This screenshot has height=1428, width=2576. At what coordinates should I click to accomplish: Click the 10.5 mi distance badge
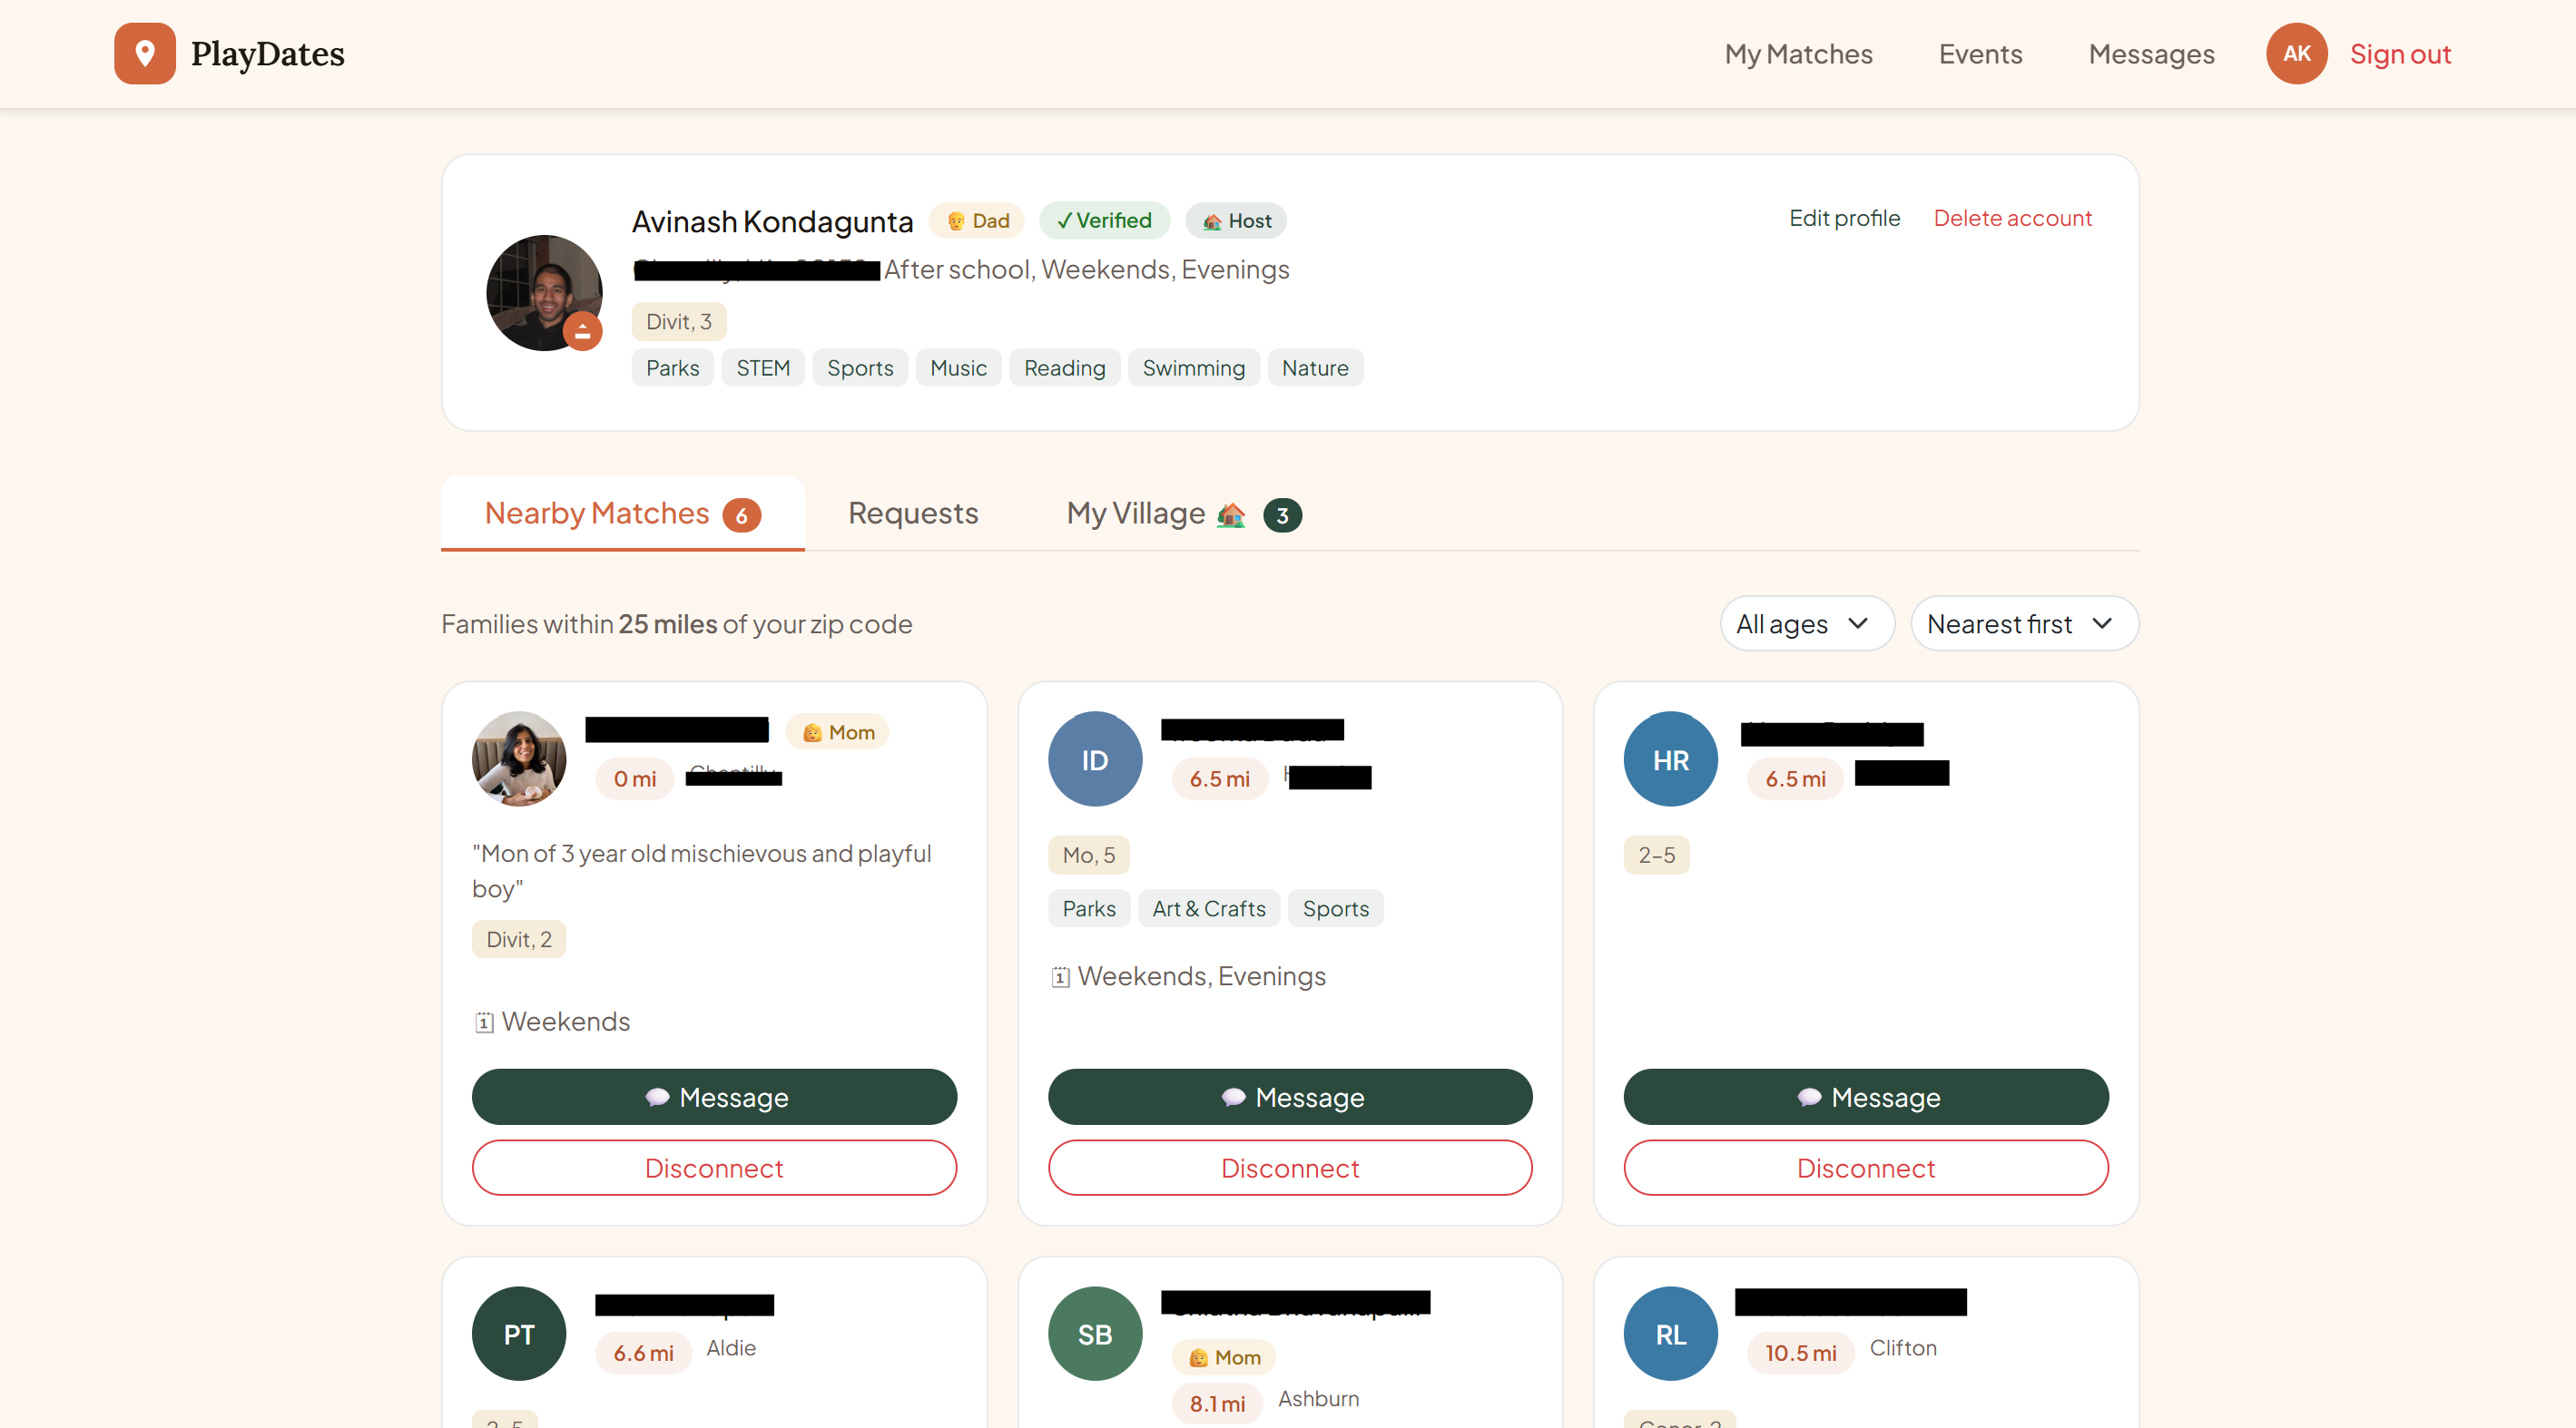pos(1800,1353)
